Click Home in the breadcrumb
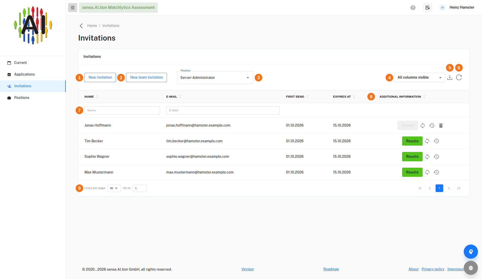Screen dimensions: 482x279 (92, 26)
